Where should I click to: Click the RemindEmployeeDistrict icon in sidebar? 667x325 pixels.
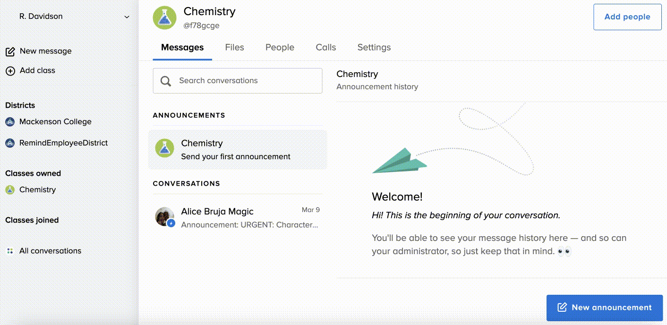coord(10,143)
